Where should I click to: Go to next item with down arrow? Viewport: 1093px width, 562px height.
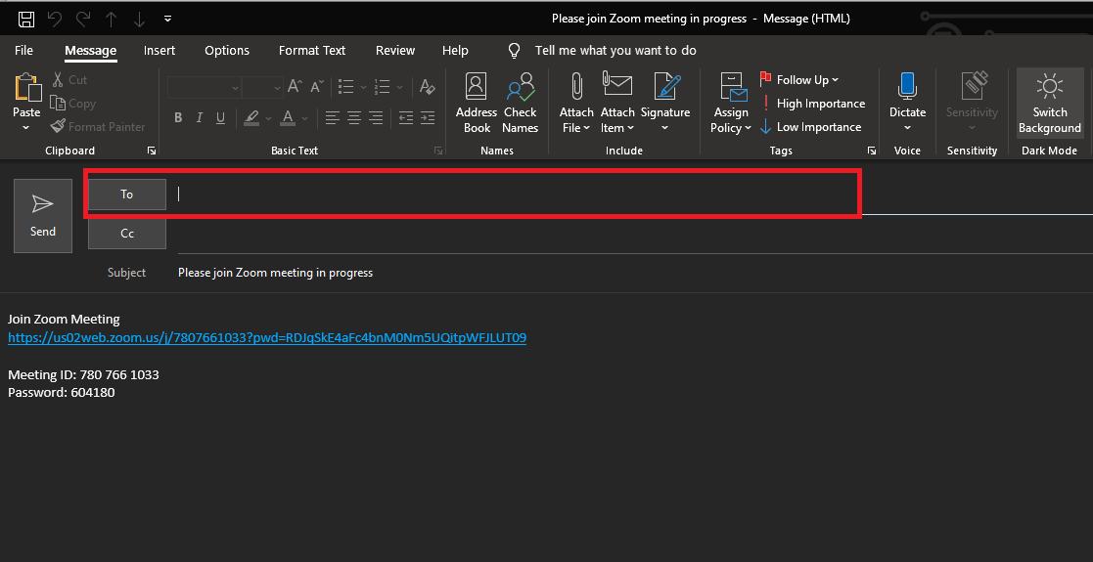(139, 19)
